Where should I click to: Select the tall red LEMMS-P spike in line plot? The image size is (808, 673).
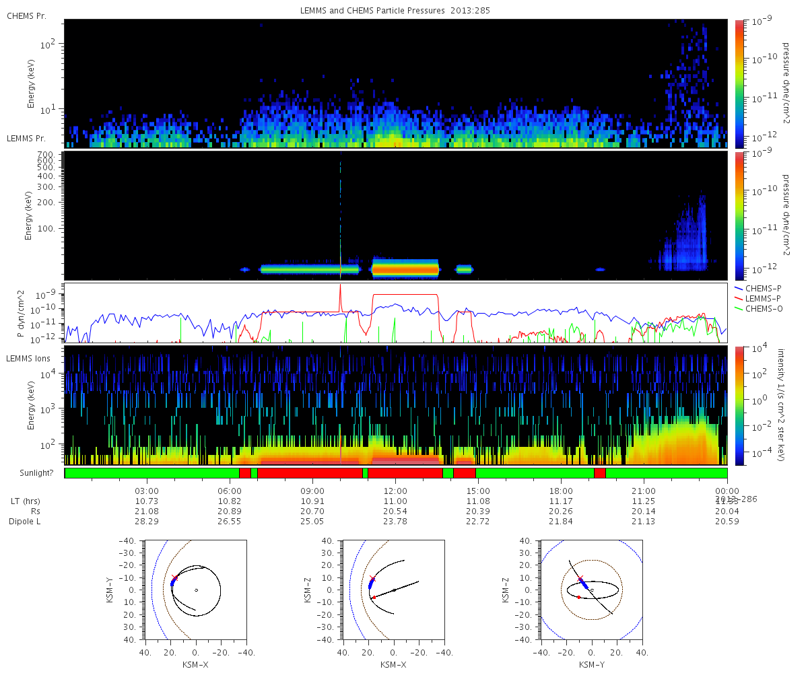coord(340,296)
